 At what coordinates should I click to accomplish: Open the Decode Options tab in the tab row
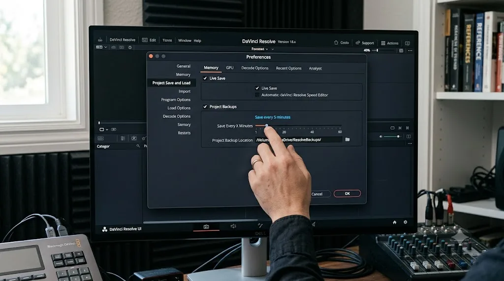[254, 68]
